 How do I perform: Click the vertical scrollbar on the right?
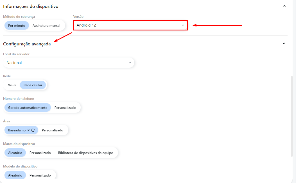coord(292,116)
